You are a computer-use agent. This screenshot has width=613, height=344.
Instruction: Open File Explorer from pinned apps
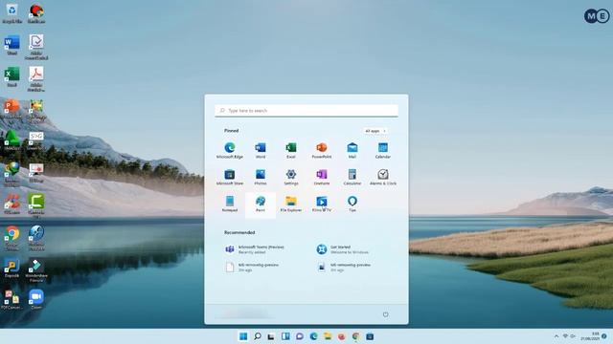291,204
